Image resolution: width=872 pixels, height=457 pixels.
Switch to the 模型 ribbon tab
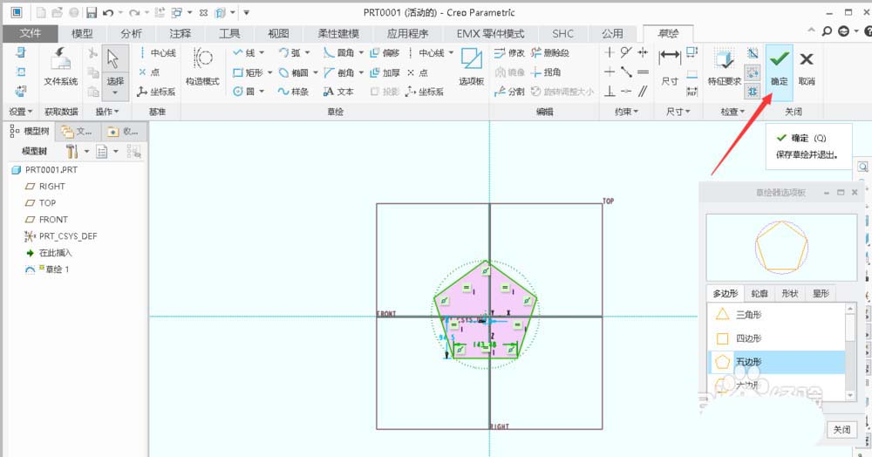tap(82, 33)
